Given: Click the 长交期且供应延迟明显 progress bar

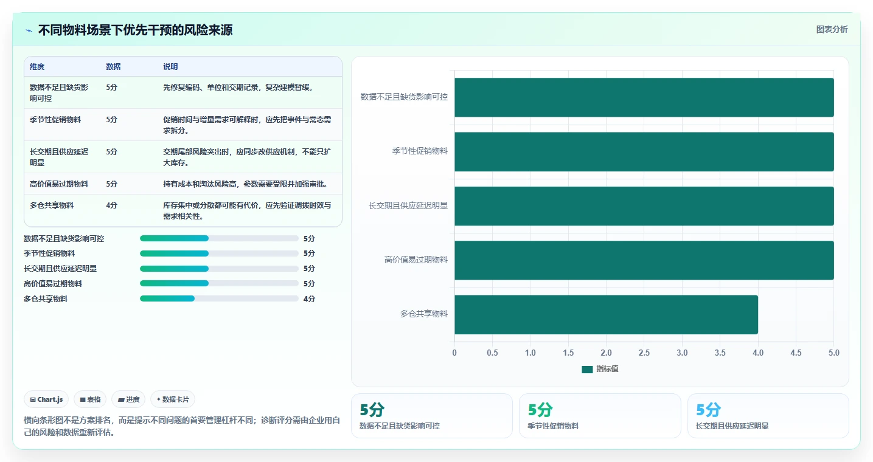Looking at the screenshot, I should coord(219,269).
